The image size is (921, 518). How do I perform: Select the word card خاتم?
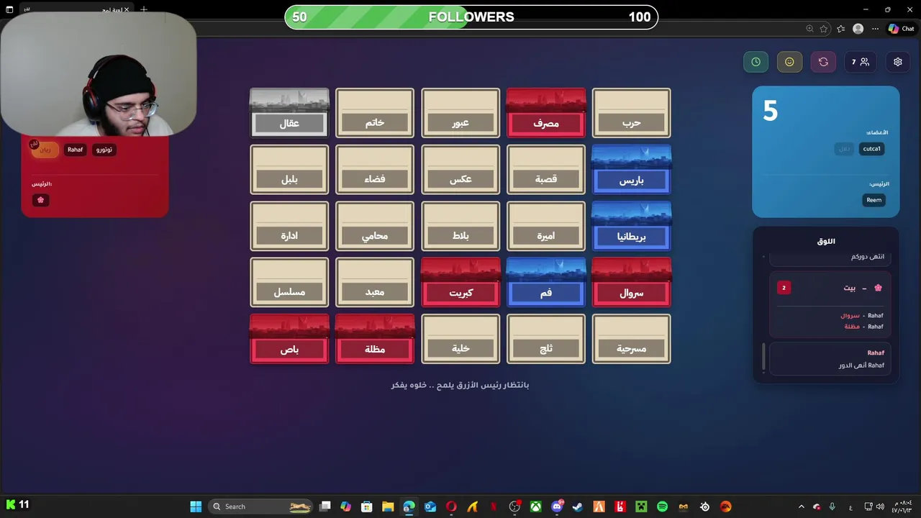(375, 113)
